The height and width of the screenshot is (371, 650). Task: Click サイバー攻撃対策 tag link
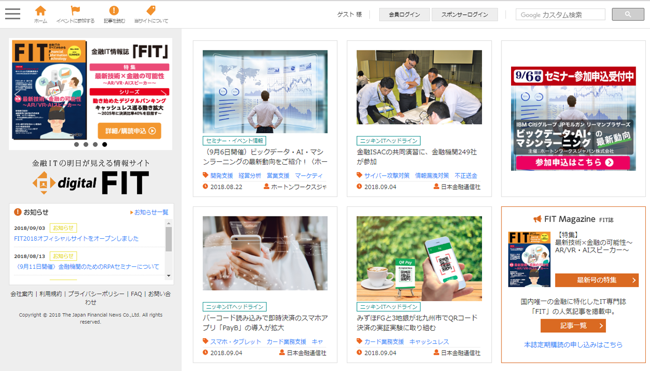pyautogui.click(x=387, y=176)
